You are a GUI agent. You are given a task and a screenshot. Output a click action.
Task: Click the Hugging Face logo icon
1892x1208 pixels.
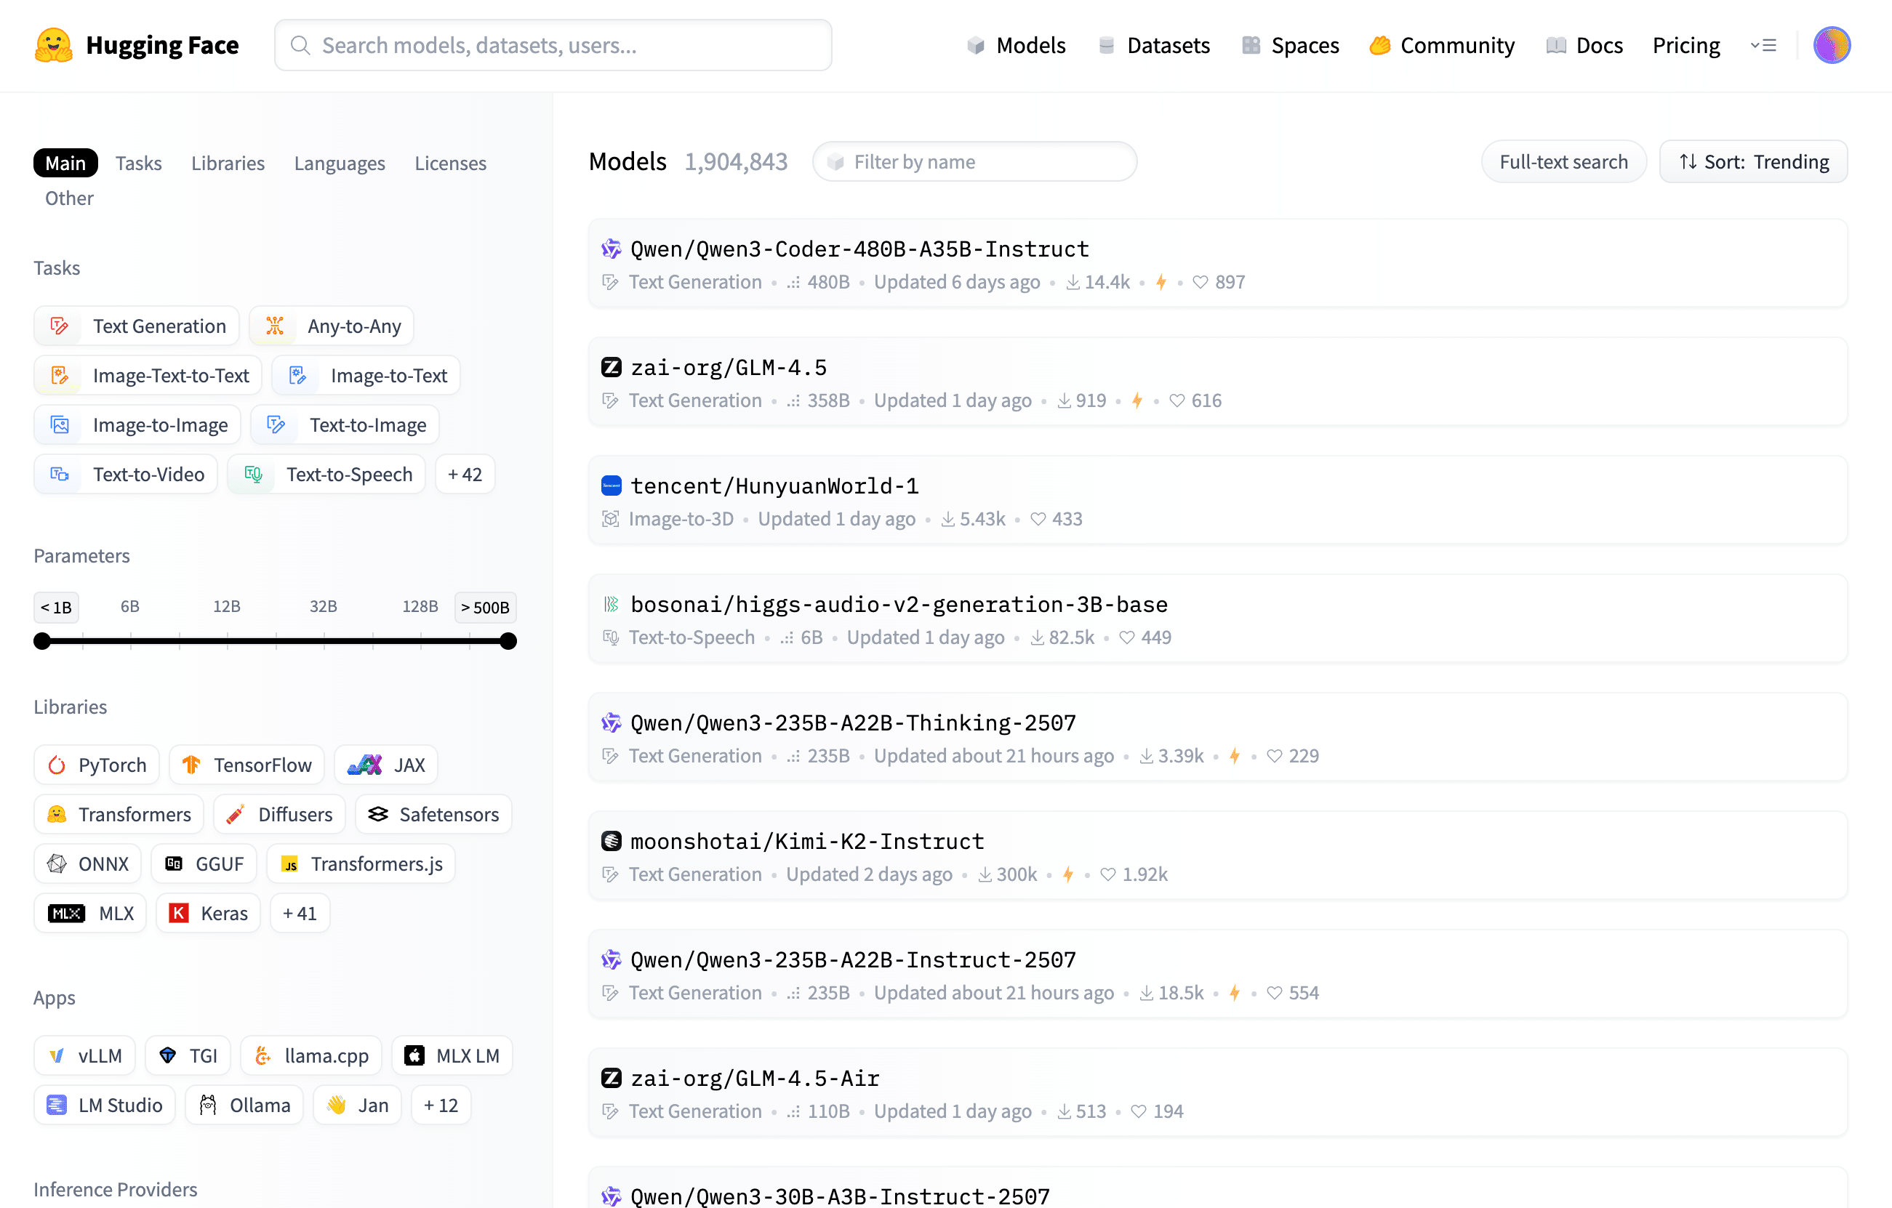[53, 45]
